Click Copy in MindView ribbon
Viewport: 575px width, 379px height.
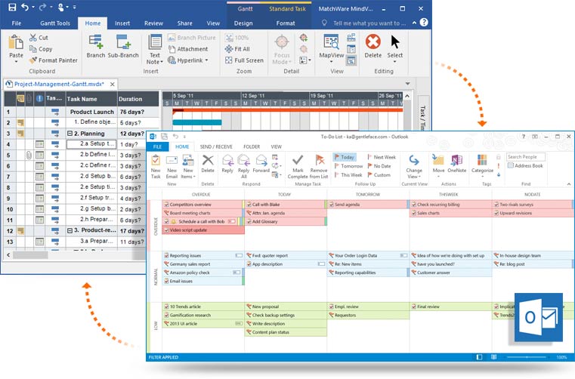coord(41,49)
